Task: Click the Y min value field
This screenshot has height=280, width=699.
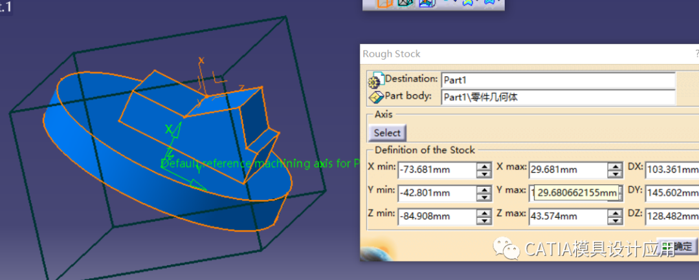Action: point(436,193)
